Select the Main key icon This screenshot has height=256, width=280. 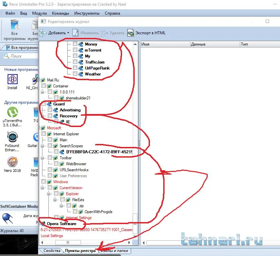click(55, 140)
